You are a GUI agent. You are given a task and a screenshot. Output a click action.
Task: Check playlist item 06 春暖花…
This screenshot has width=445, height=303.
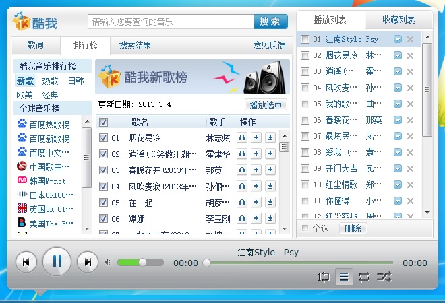coord(305,120)
